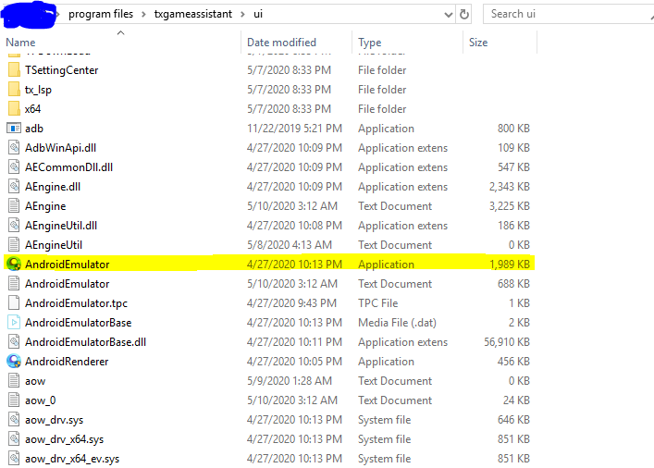The width and height of the screenshot is (654, 468).
Task: Click the aow_drv_x64_ev.sys file icon
Action: (x=14, y=459)
